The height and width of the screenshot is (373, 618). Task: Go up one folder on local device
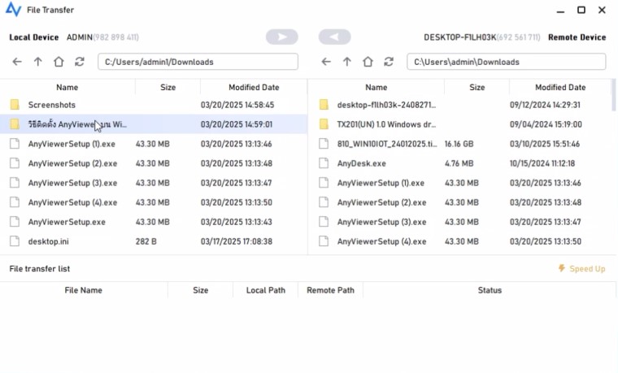point(38,62)
